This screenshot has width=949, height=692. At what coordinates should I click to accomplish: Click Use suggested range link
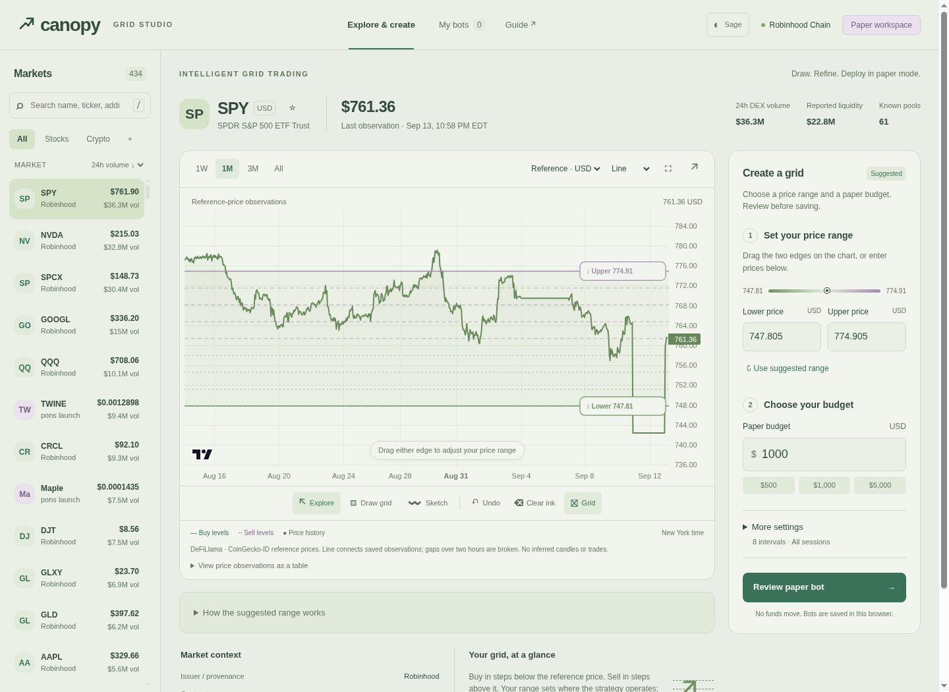tap(788, 368)
